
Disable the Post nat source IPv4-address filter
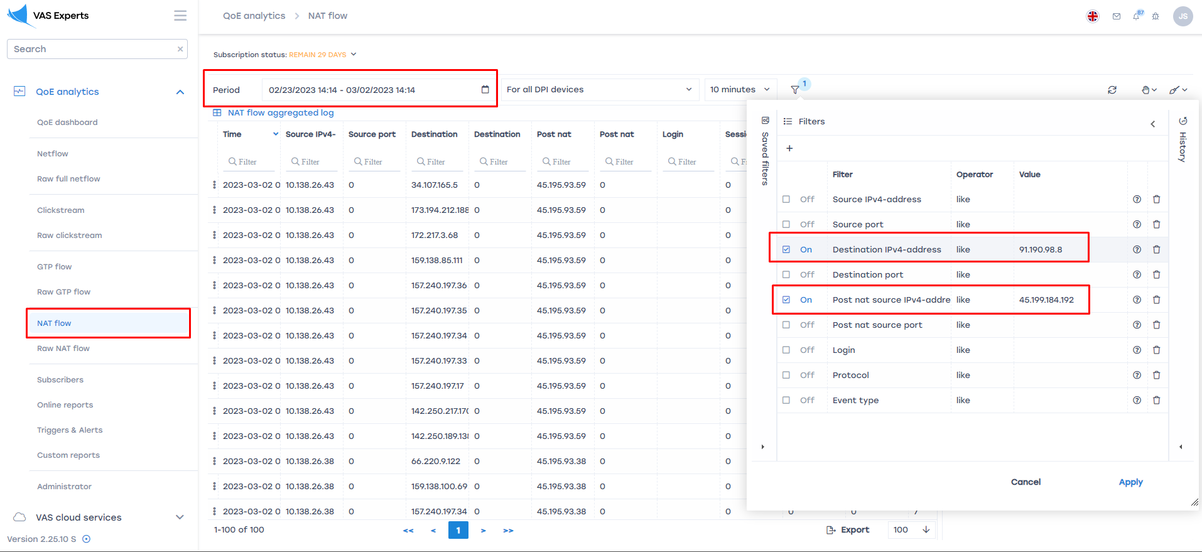(x=786, y=300)
